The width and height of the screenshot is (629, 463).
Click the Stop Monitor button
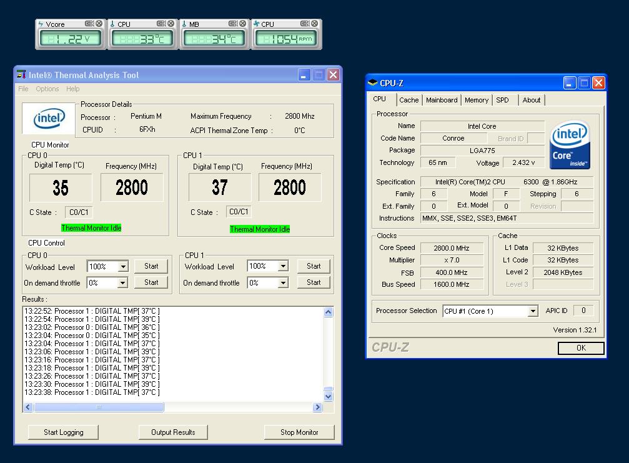(299, 432)
